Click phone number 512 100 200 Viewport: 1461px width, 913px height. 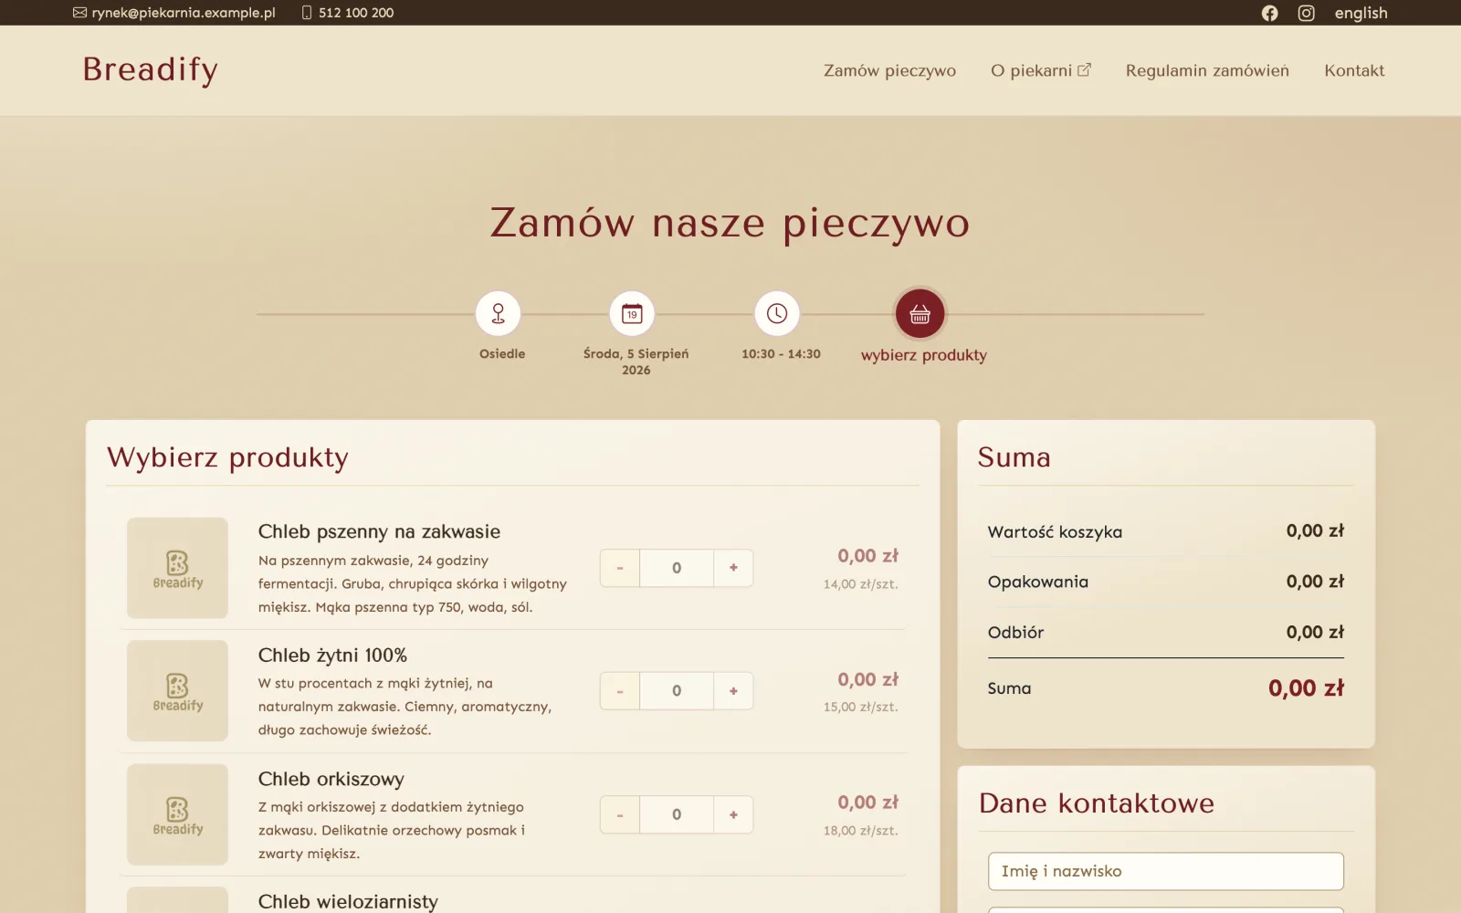356,13
